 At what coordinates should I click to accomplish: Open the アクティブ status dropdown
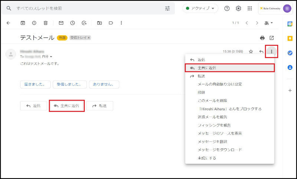tap(200, 9)
